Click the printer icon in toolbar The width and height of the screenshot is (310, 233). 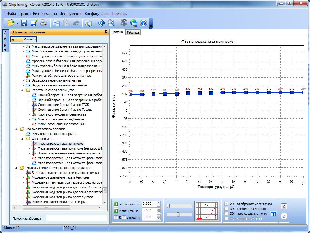pos(44,23)
